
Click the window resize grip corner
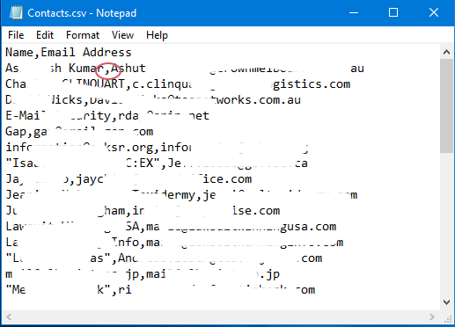click(448, 318)
